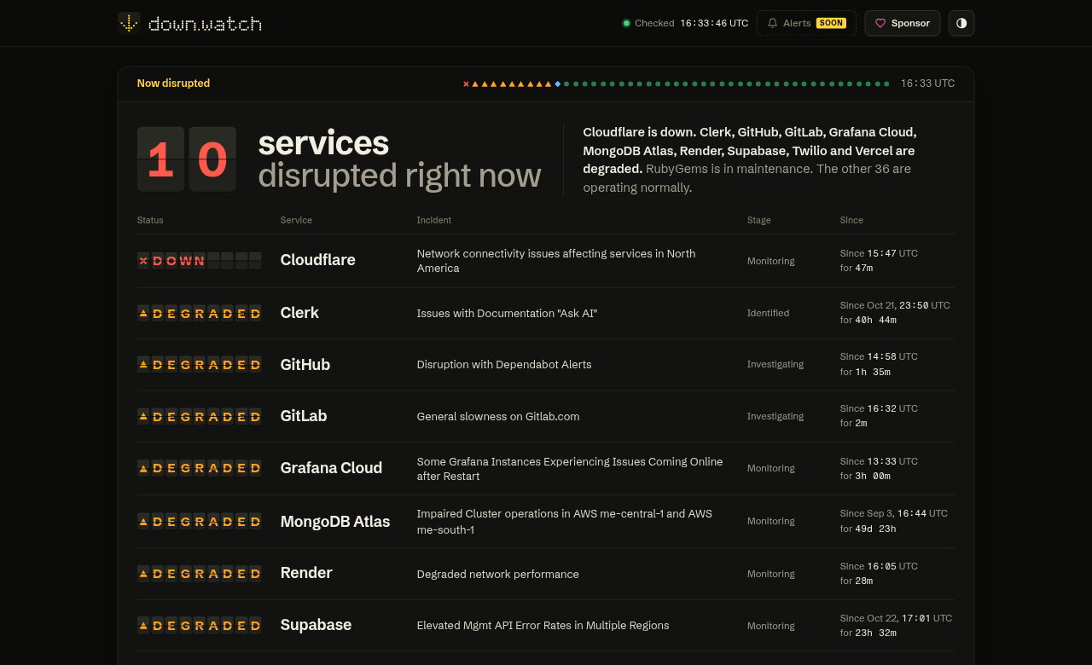Click the Service column header
The height and width of the screenshot is (665, 1092).
[x=296, y=220]
